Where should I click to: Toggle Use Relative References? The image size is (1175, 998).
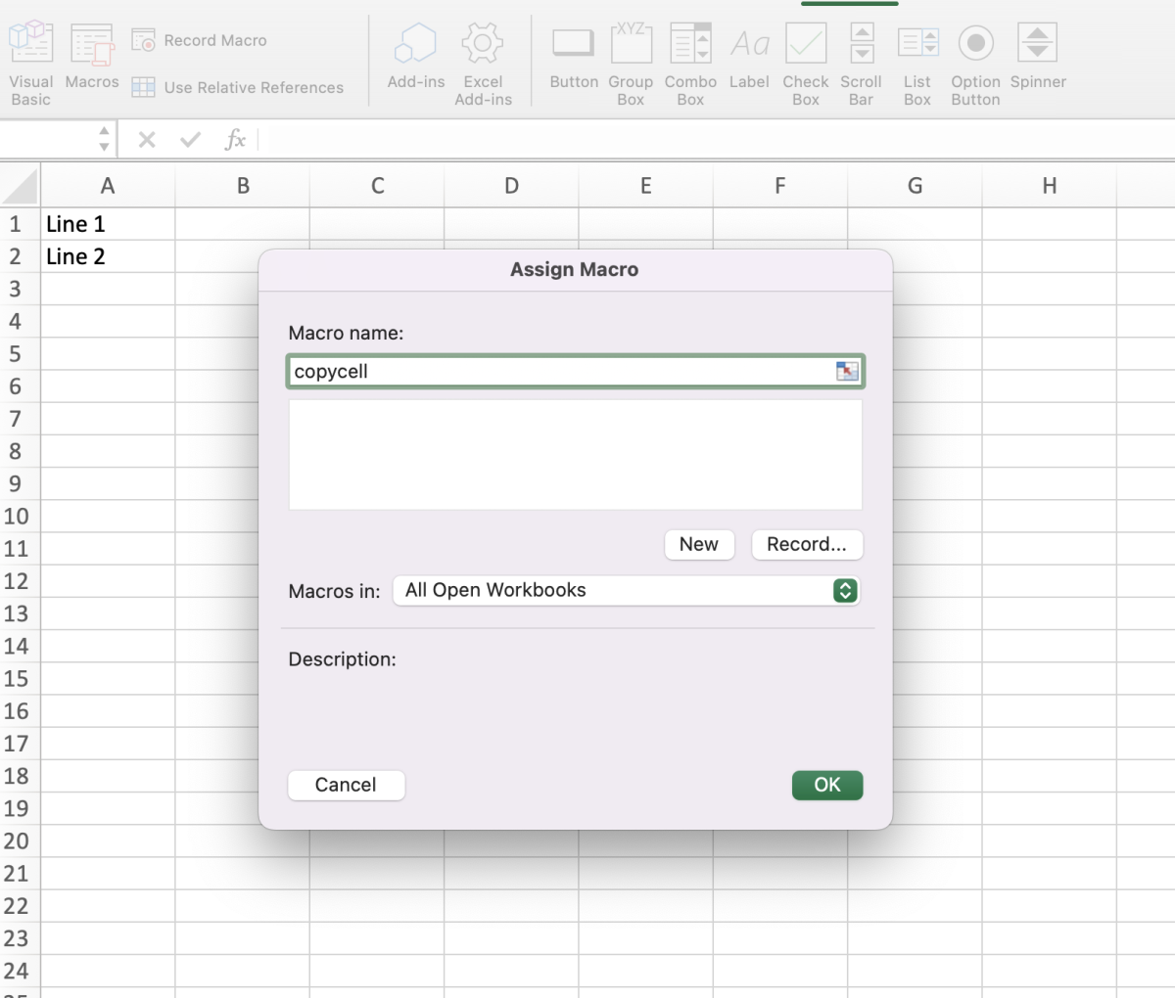[x=144, y=87]
